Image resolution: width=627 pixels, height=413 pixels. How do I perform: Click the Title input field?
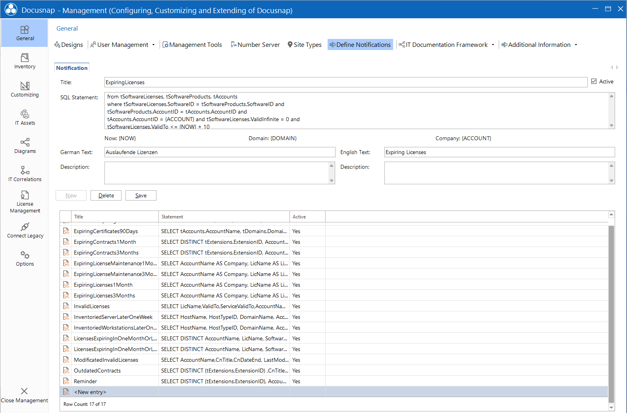click(346, 82)
